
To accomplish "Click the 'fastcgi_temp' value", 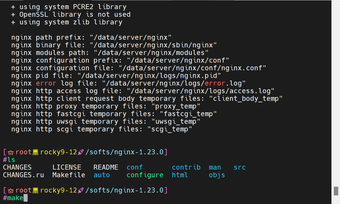I will coord(188,114).
